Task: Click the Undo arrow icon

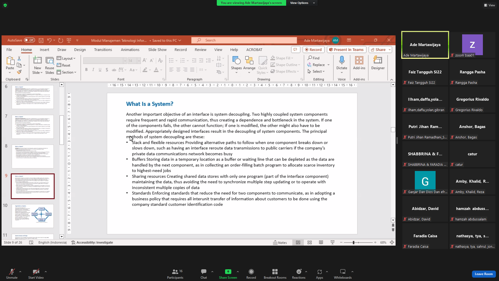Action: pos(49,40)
